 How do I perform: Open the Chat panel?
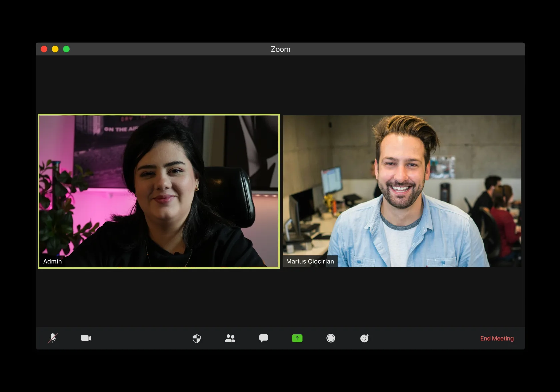coord(264,338)
